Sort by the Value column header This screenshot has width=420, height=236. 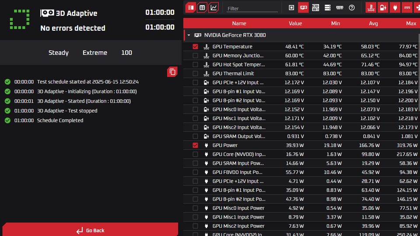pyautogui.click(x=295, y=23)
